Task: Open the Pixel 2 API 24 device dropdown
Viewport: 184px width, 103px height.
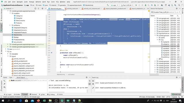Action: [x=127, y=5]
